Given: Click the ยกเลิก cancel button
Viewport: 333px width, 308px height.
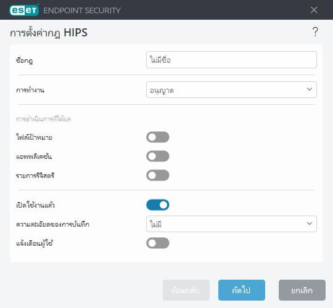Looking at the screenshot, I should 302,290.
